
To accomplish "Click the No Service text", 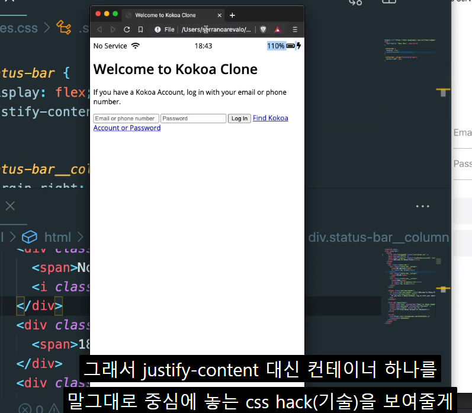I will pos(110,46).
